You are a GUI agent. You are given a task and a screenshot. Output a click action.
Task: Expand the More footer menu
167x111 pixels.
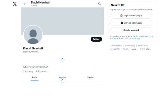click(135, 49)
